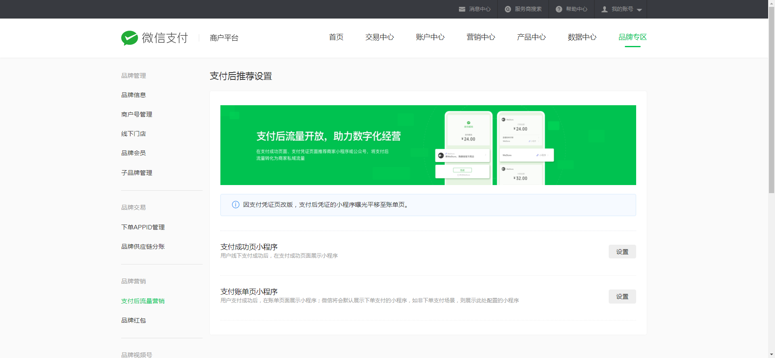Open 下单APPID管理 in the sidebar

143,227
